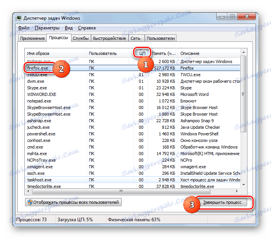Click the vertical scrollbar thumb
This screenshot has height=239, width=271.
244,94
